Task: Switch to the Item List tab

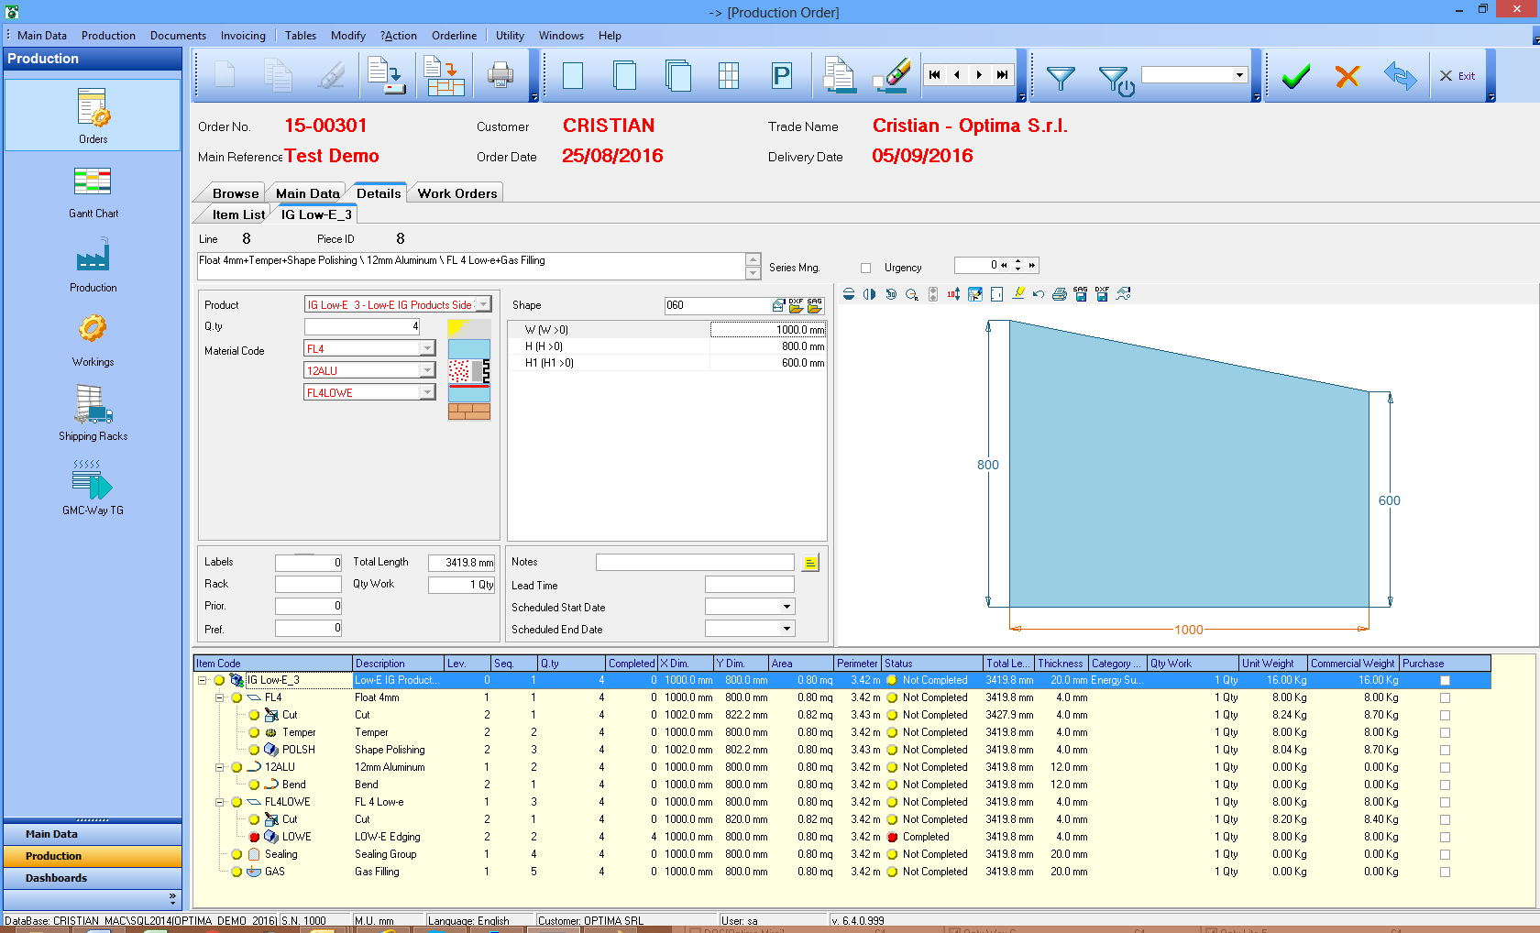Action: tap(238, 214)
